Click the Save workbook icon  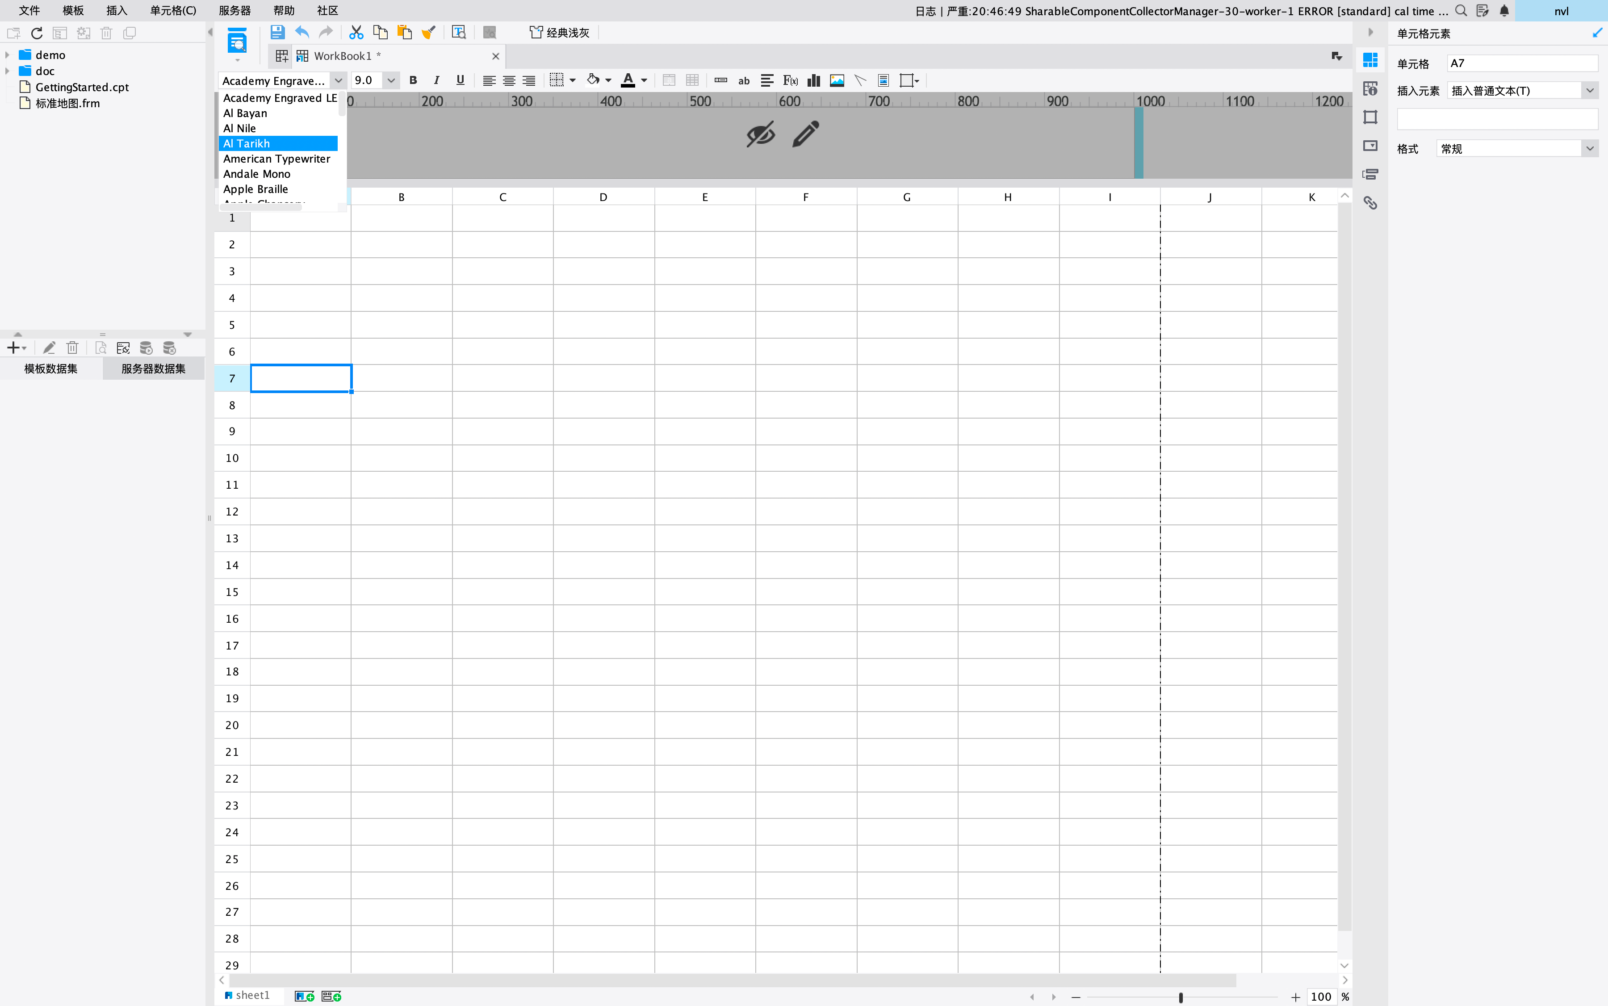[x=277, y=32]
